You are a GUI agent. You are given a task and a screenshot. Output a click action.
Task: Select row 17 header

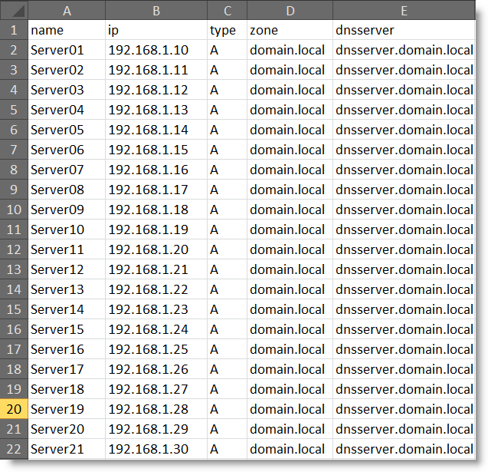pyautogui.click(x=14, y=349)
